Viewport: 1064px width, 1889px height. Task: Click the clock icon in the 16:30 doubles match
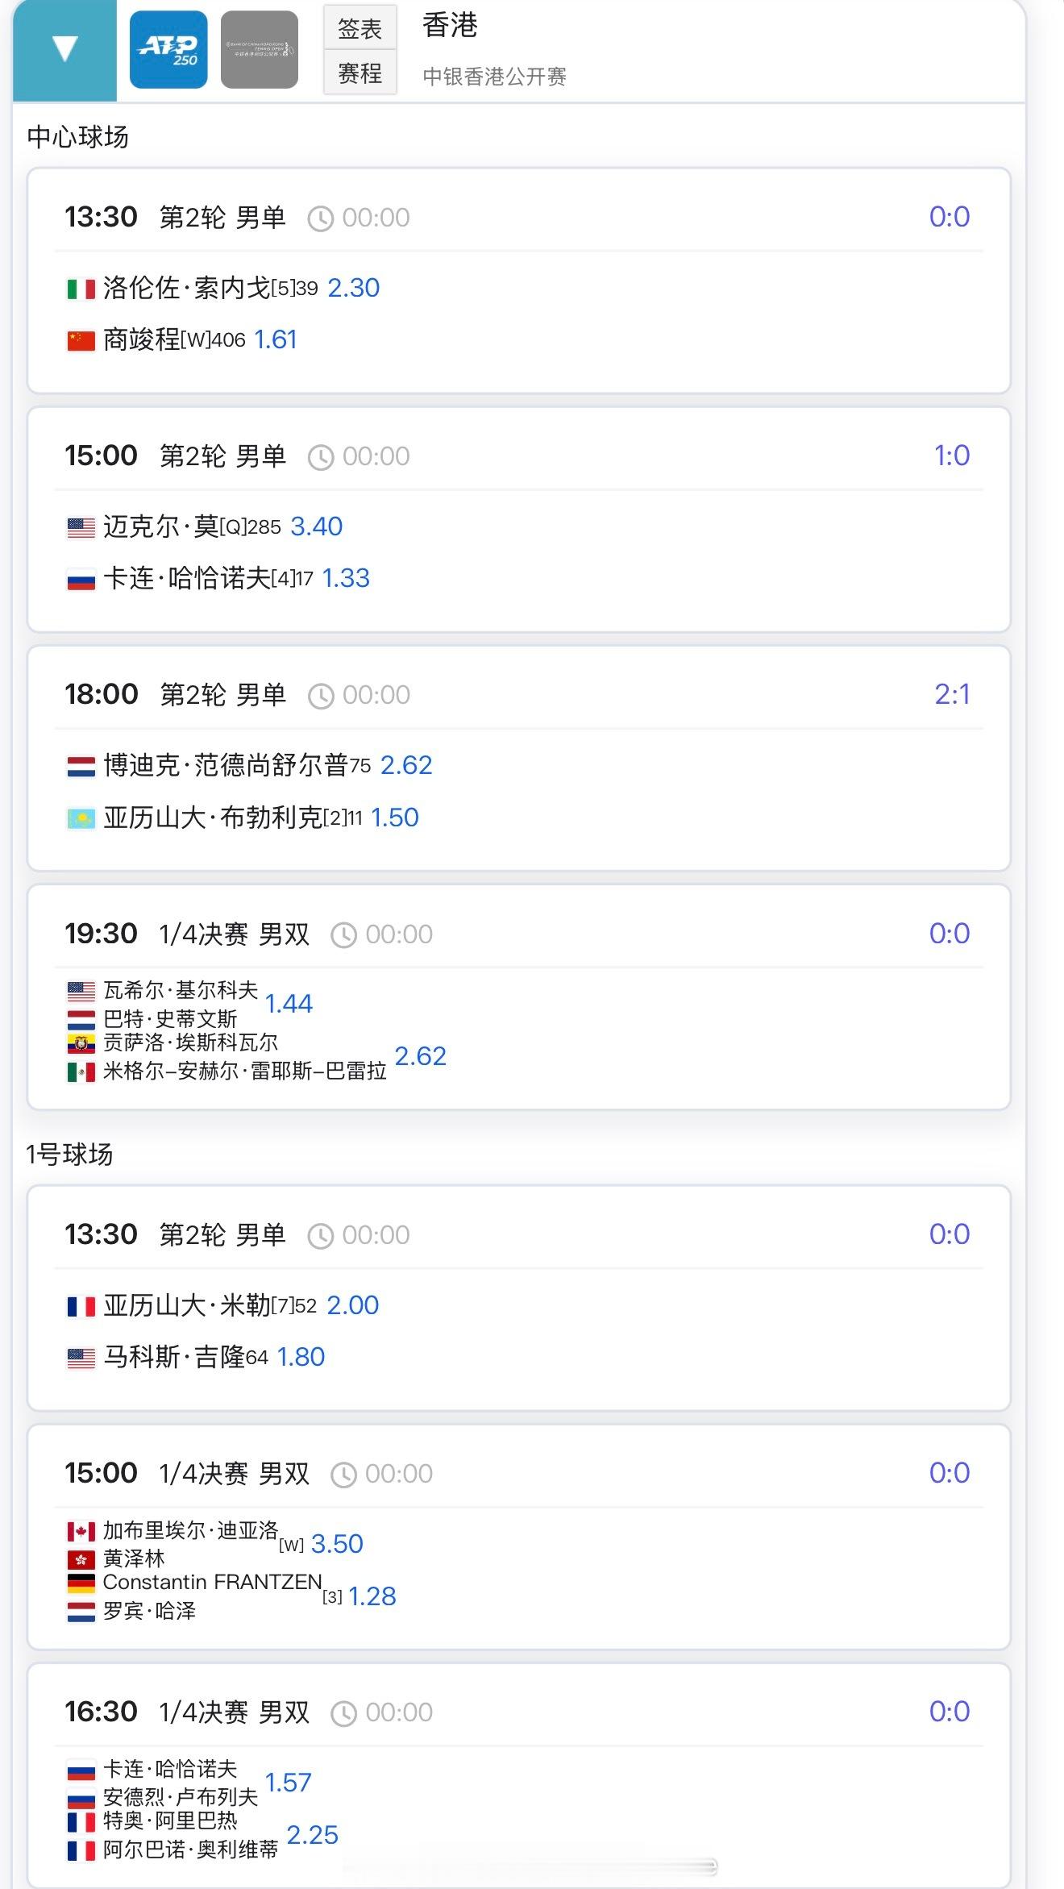click(344, 1713)
